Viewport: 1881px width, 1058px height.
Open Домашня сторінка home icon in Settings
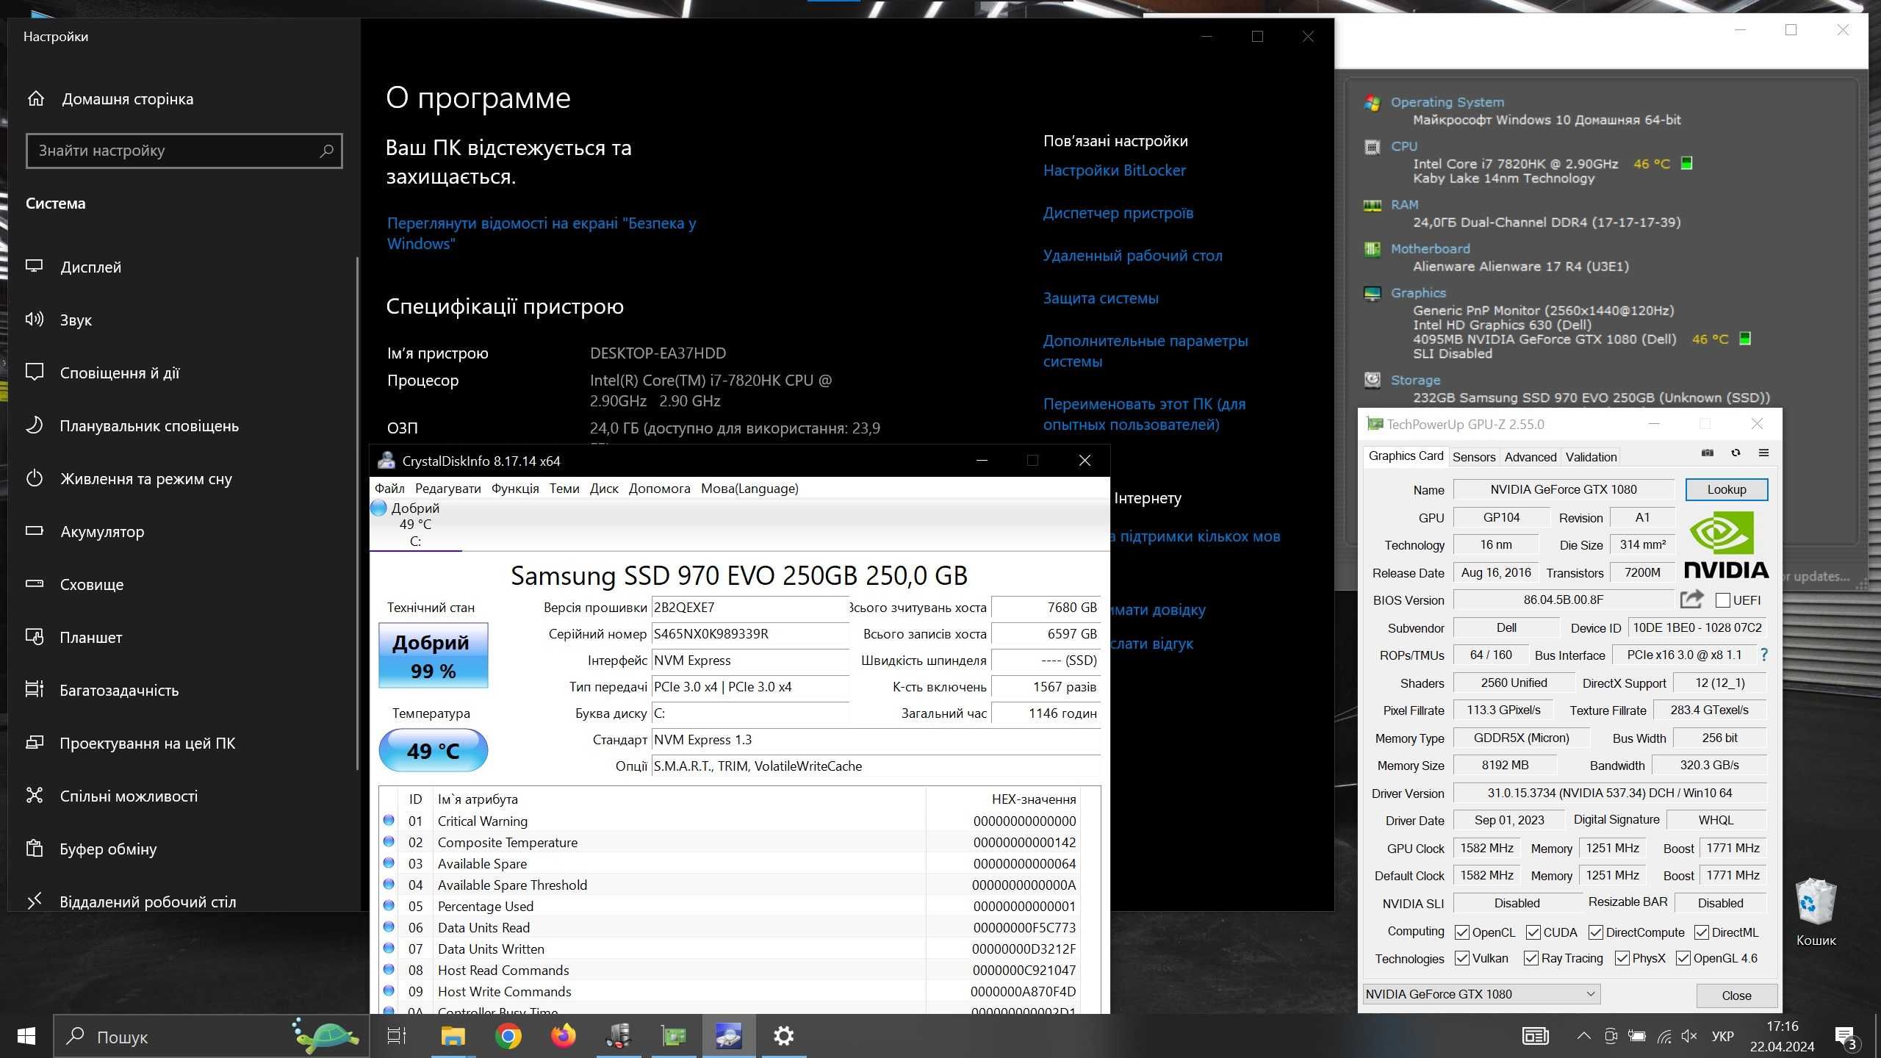pyautogui.click(x=36, y=98)
